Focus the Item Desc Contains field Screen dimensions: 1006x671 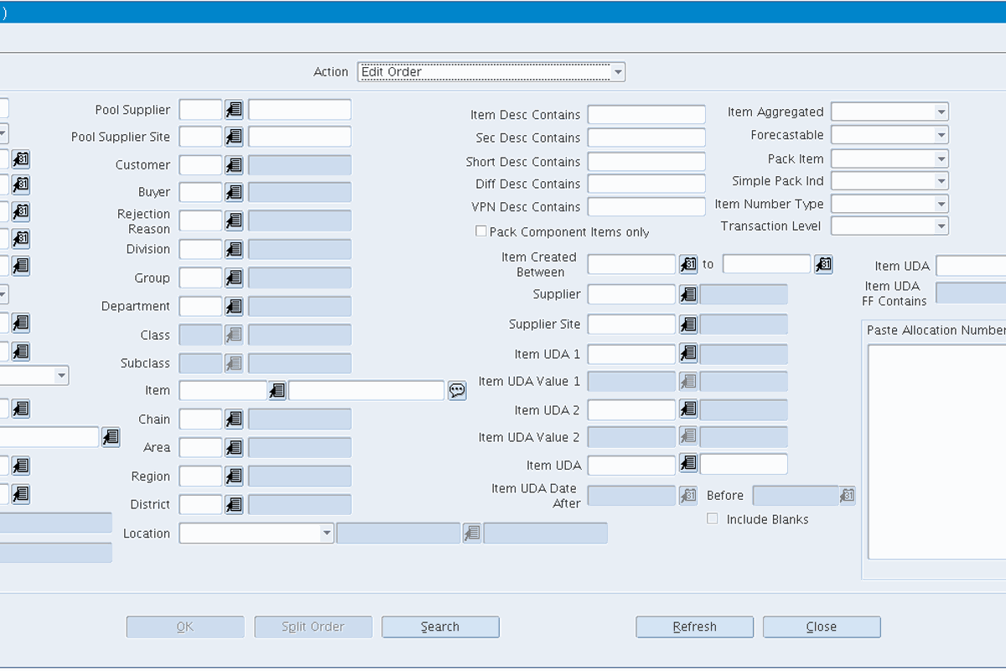pos(646,115)
